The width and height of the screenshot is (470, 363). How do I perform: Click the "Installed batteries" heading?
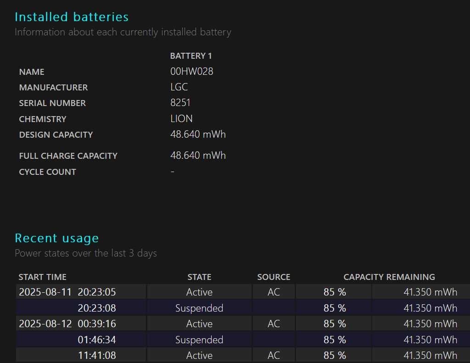point(72,17)
